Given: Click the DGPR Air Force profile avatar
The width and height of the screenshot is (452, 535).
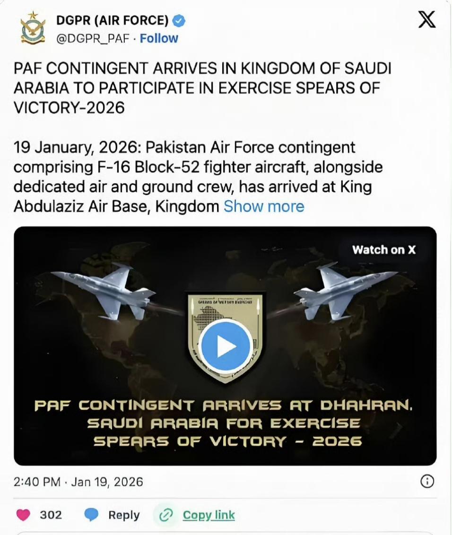Looking at the screenshot, I should (33, 29).
